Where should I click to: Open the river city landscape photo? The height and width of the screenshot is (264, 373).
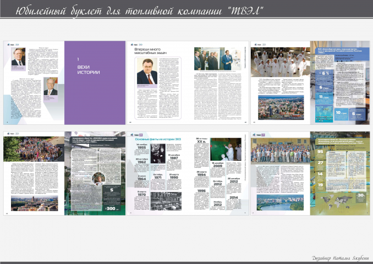pyautogui.click(x=280, y=202)
